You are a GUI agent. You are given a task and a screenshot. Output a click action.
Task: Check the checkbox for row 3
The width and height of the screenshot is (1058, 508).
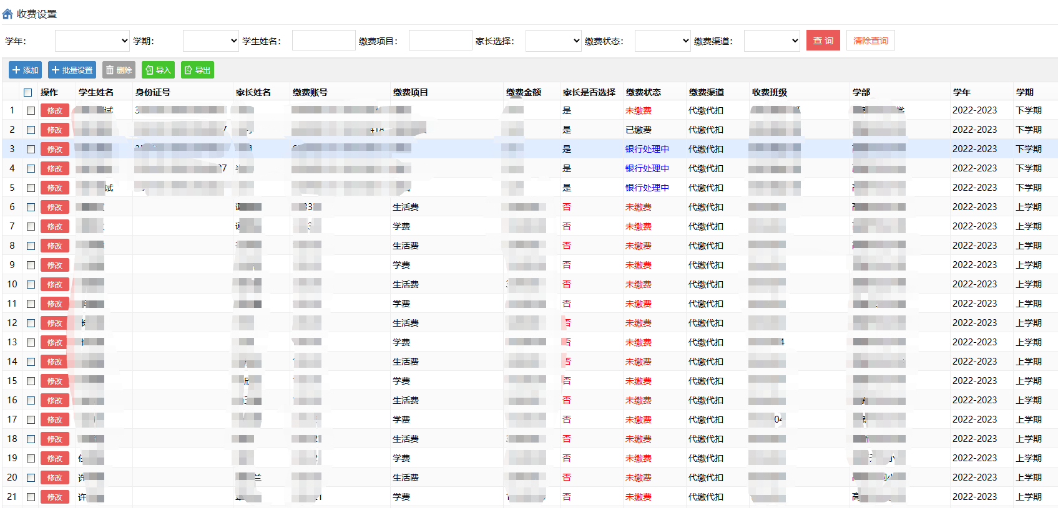coord(31,149)
